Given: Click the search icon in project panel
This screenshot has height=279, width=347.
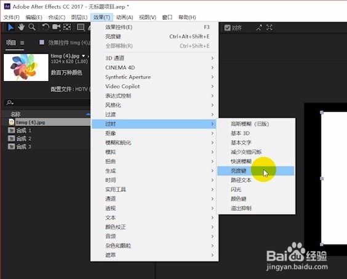Looking at the screenshot, I should tap(10, 103).
